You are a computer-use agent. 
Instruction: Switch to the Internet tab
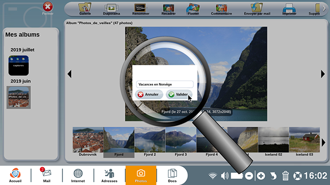78,175
